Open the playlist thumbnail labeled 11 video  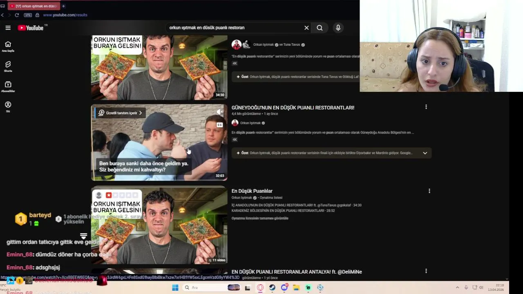(159, 225)
